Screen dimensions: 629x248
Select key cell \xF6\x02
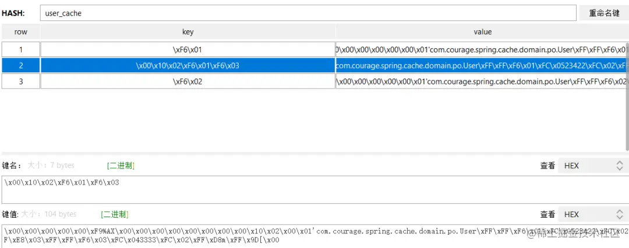188,82
